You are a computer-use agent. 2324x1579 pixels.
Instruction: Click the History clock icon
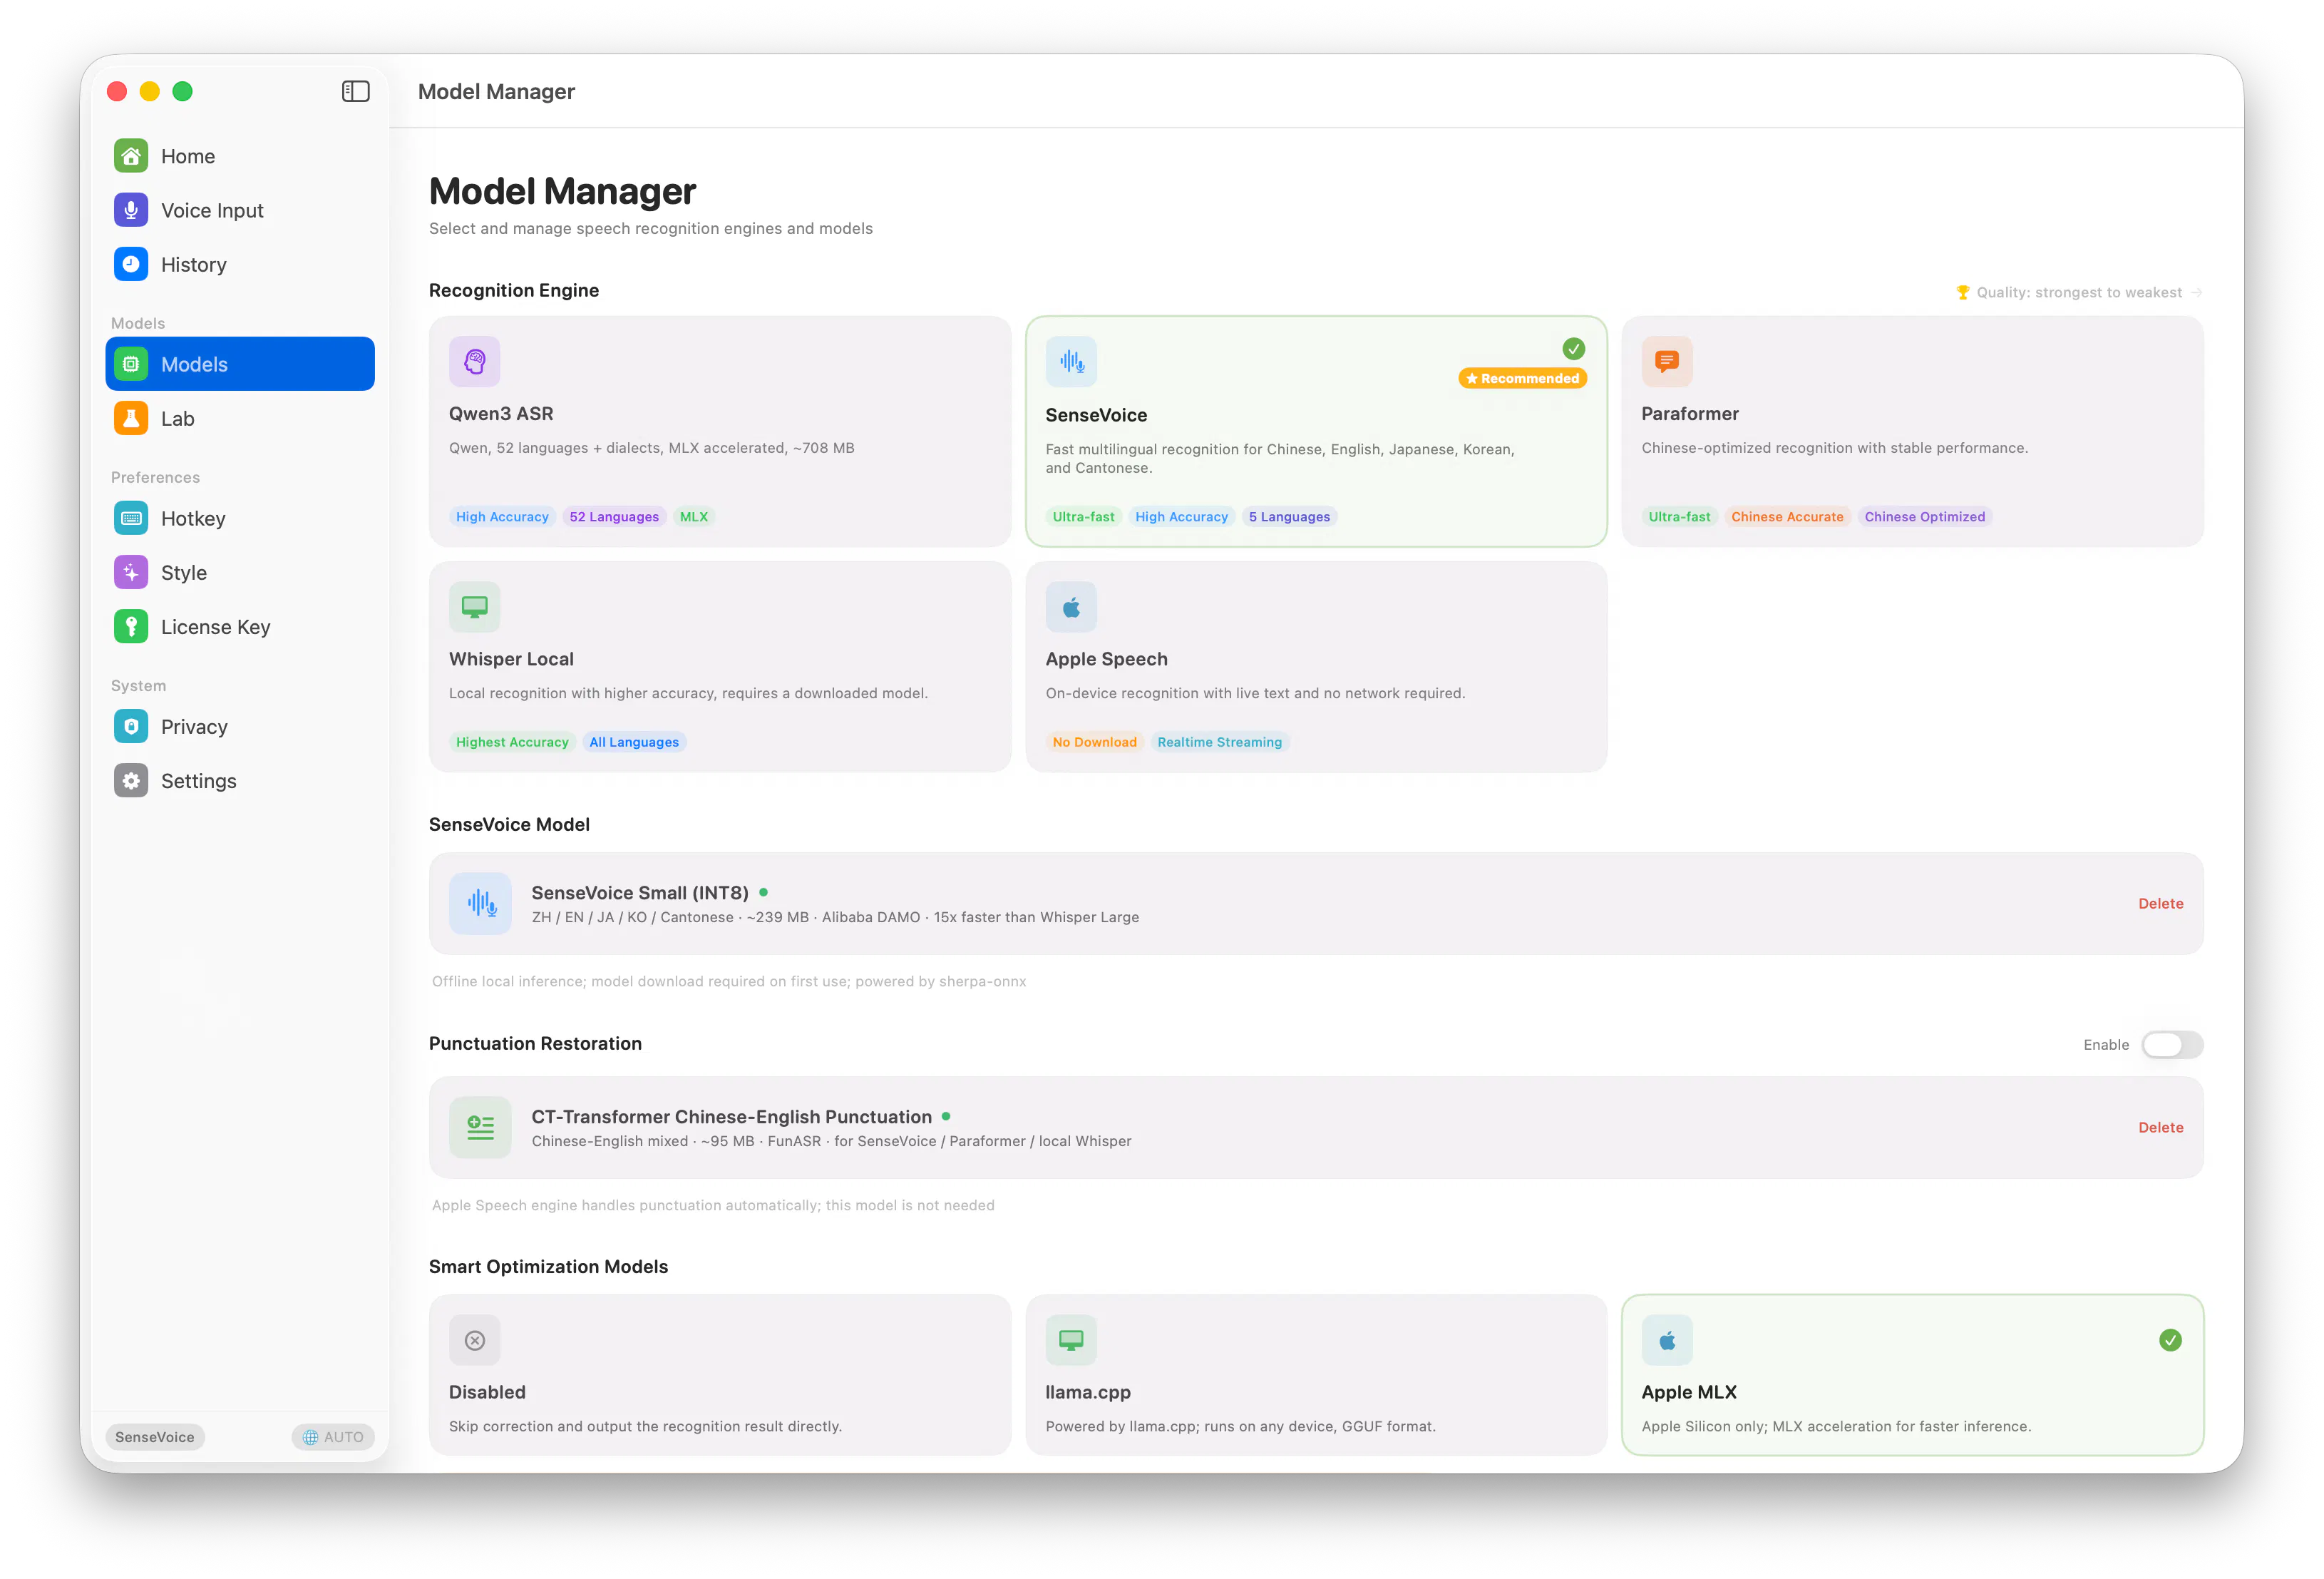(x=131, y=264)
